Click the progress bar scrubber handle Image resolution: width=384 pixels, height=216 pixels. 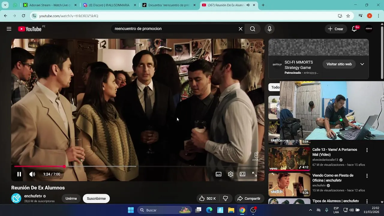click(x=64, y=166)
